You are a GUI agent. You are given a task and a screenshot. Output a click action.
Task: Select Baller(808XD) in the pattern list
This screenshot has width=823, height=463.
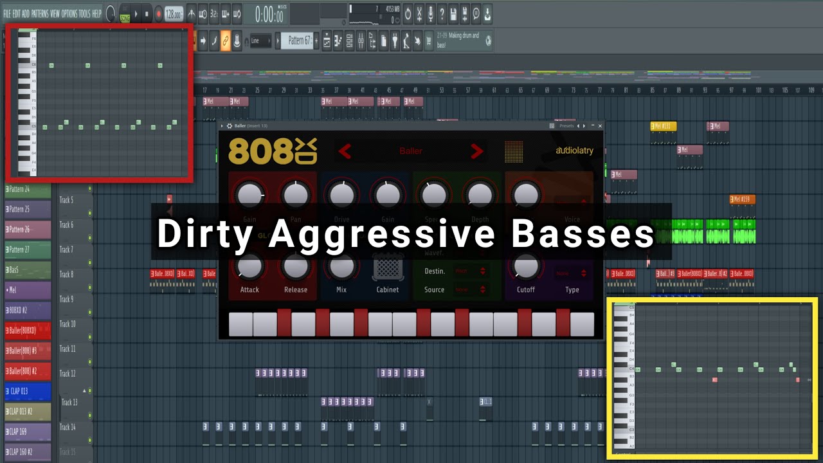coord(28,331)
